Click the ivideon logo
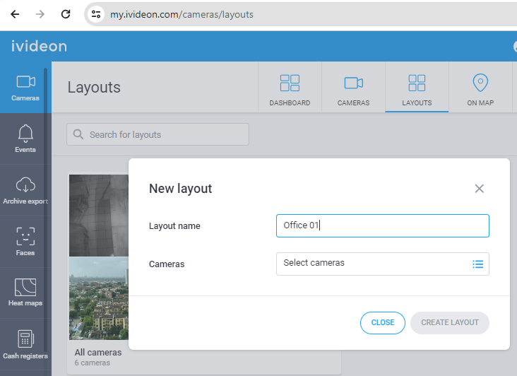This screenshot has width=517, height=376. tap(40, 46)
